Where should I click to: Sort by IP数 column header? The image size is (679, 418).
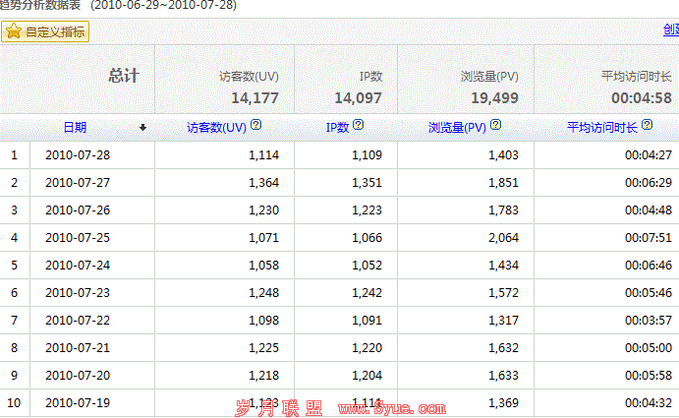(x=337, y=127)
